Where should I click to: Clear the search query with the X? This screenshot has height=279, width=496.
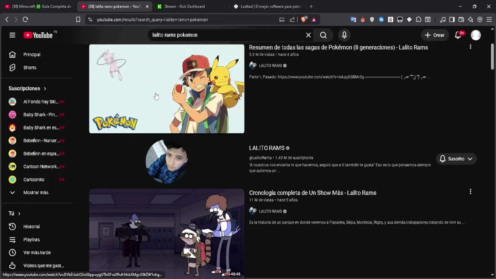coord(308,35)
